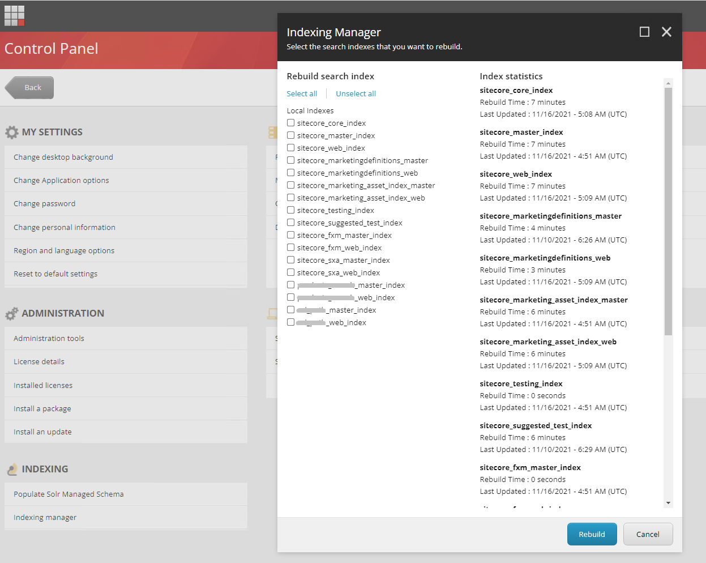Check sitecore_web_index
This screenshot has height=563, width=706.
pos(291,148)
